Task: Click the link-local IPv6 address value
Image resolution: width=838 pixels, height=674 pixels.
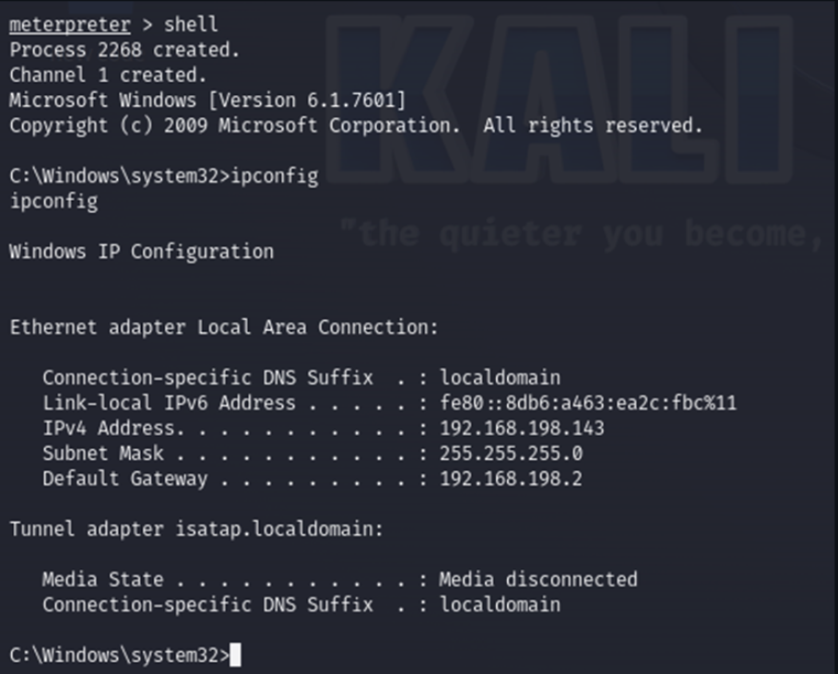Action: click(x=588, y=403)
